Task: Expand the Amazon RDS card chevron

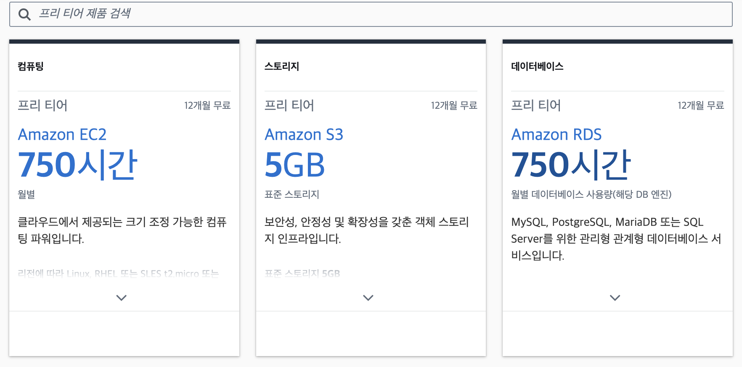Action: click(615, 298)
